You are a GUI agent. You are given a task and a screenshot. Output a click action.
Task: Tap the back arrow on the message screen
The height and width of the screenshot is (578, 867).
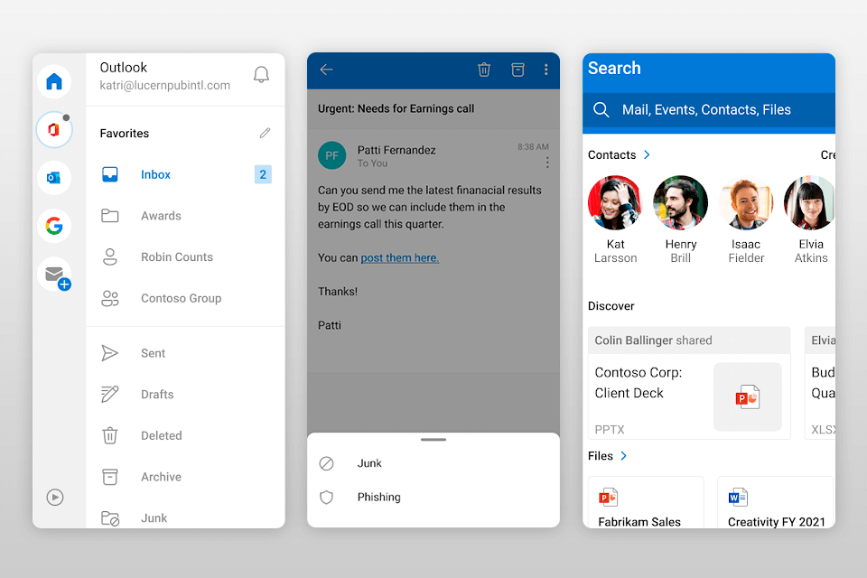tap(326, 70)
